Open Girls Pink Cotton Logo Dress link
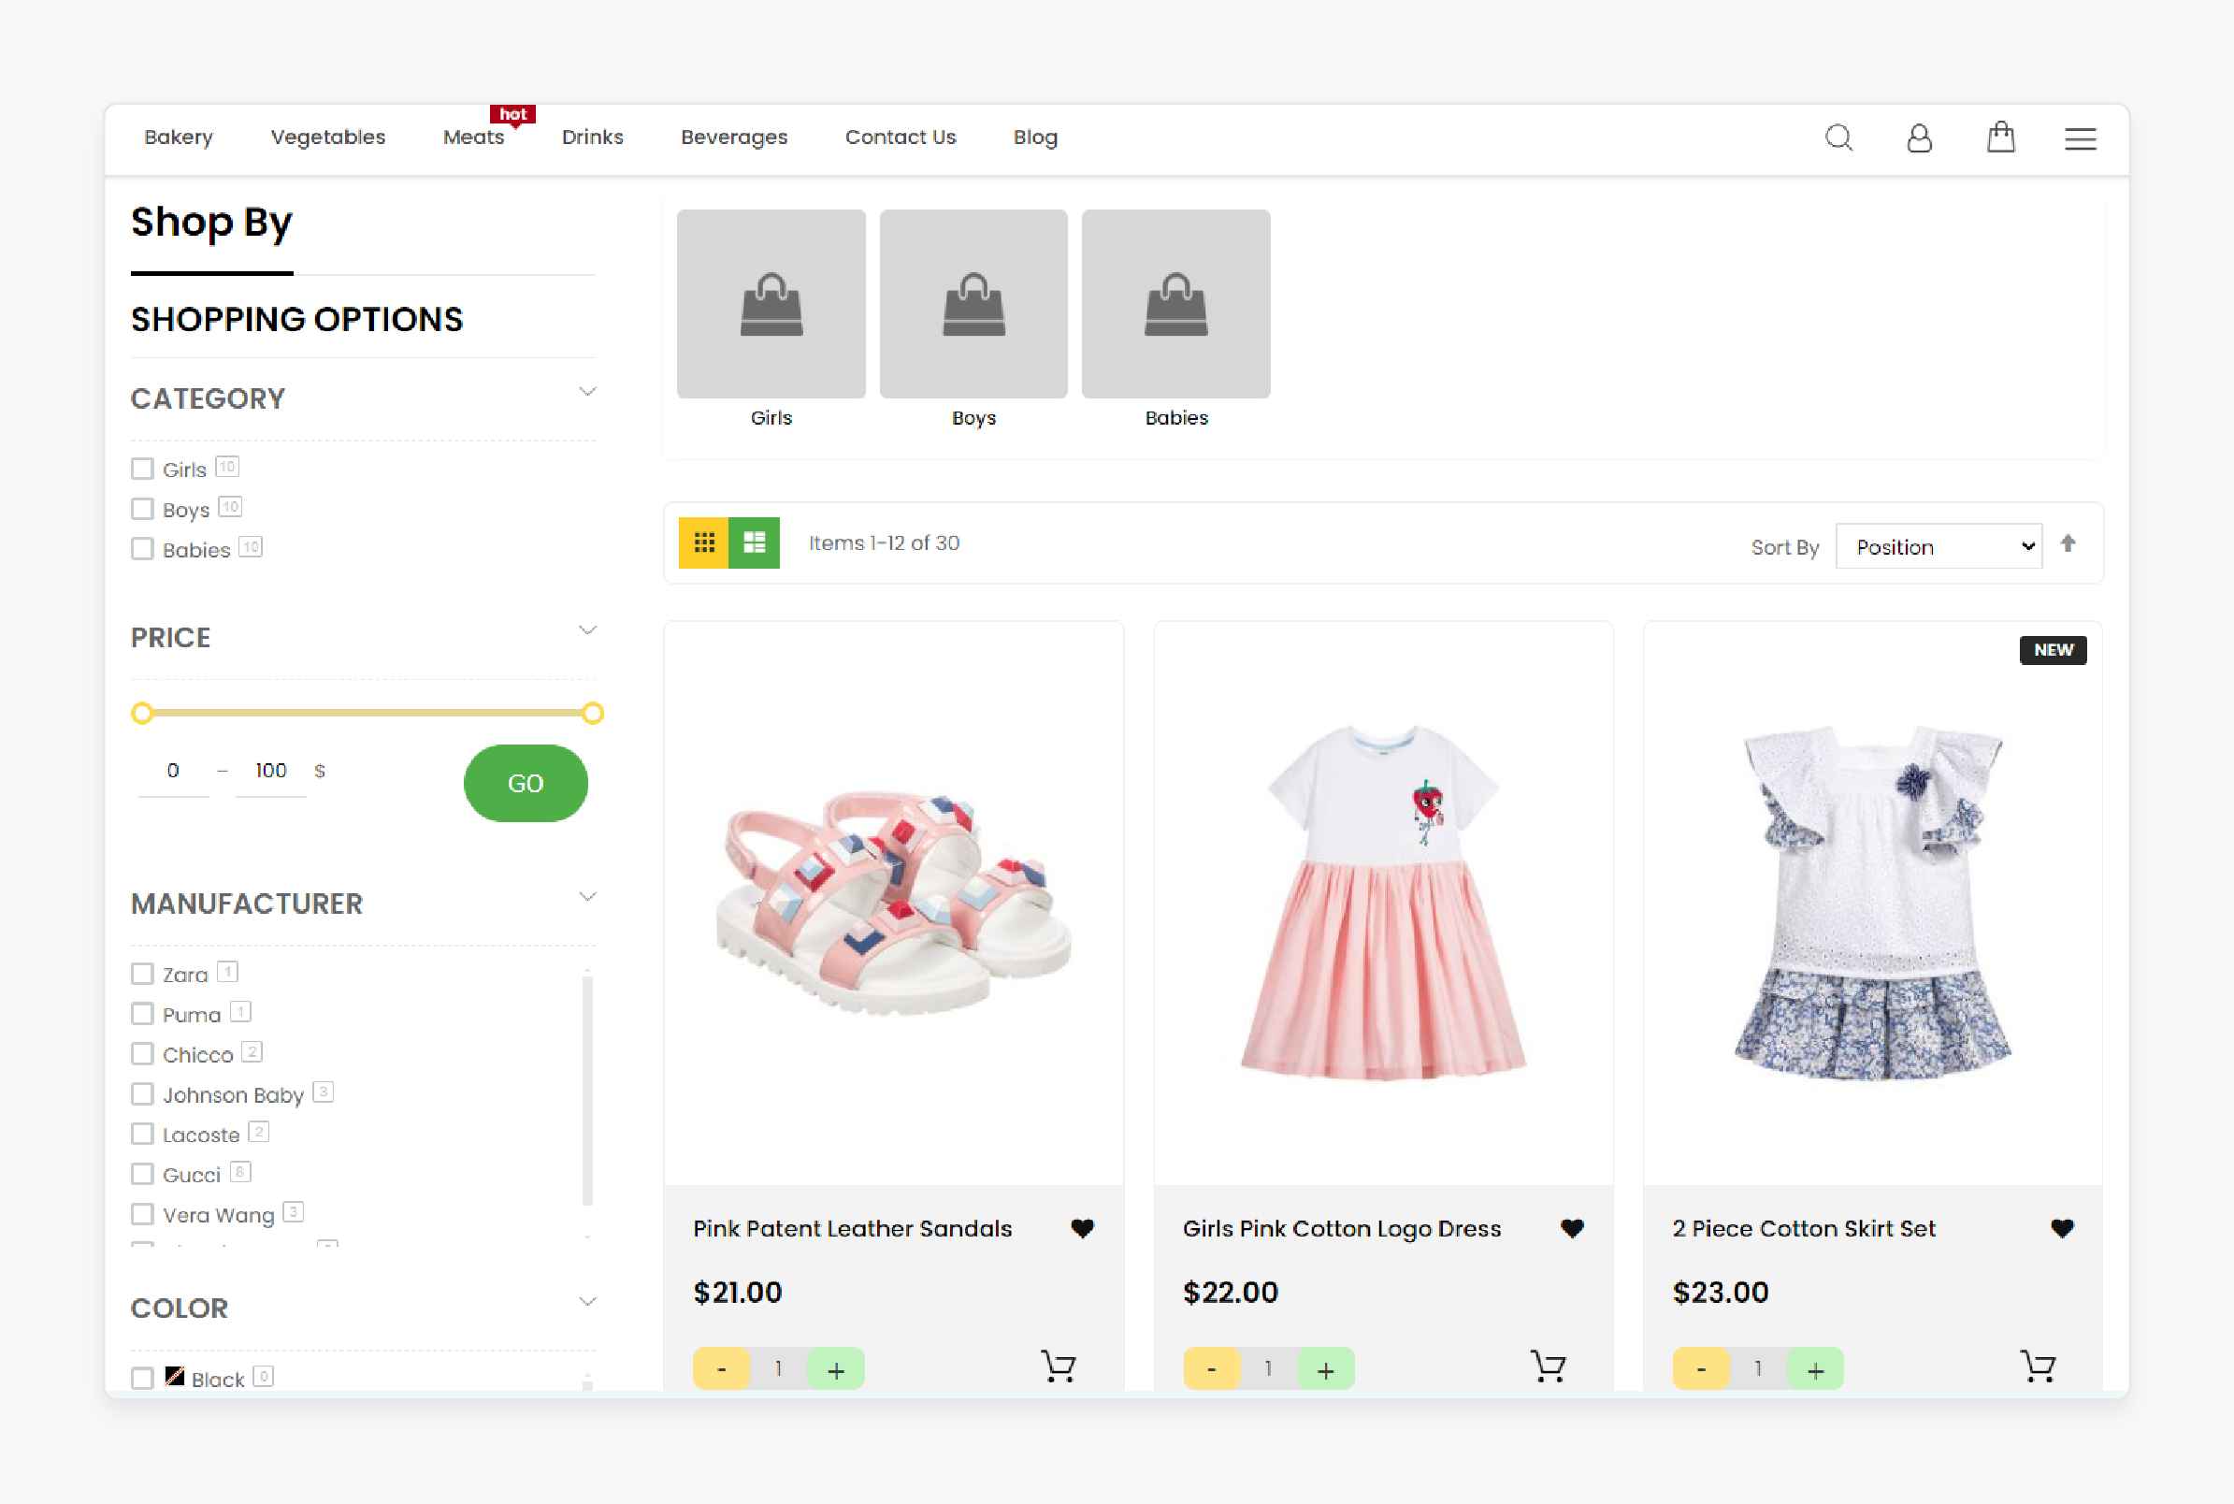 click(x=1341, y=1229)
